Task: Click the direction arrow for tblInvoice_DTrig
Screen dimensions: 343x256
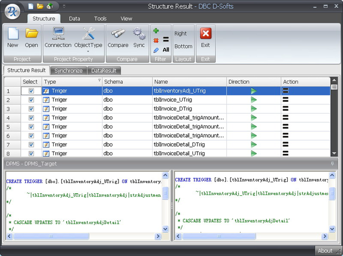Action: pyautogui.click(x=254, y=109)
